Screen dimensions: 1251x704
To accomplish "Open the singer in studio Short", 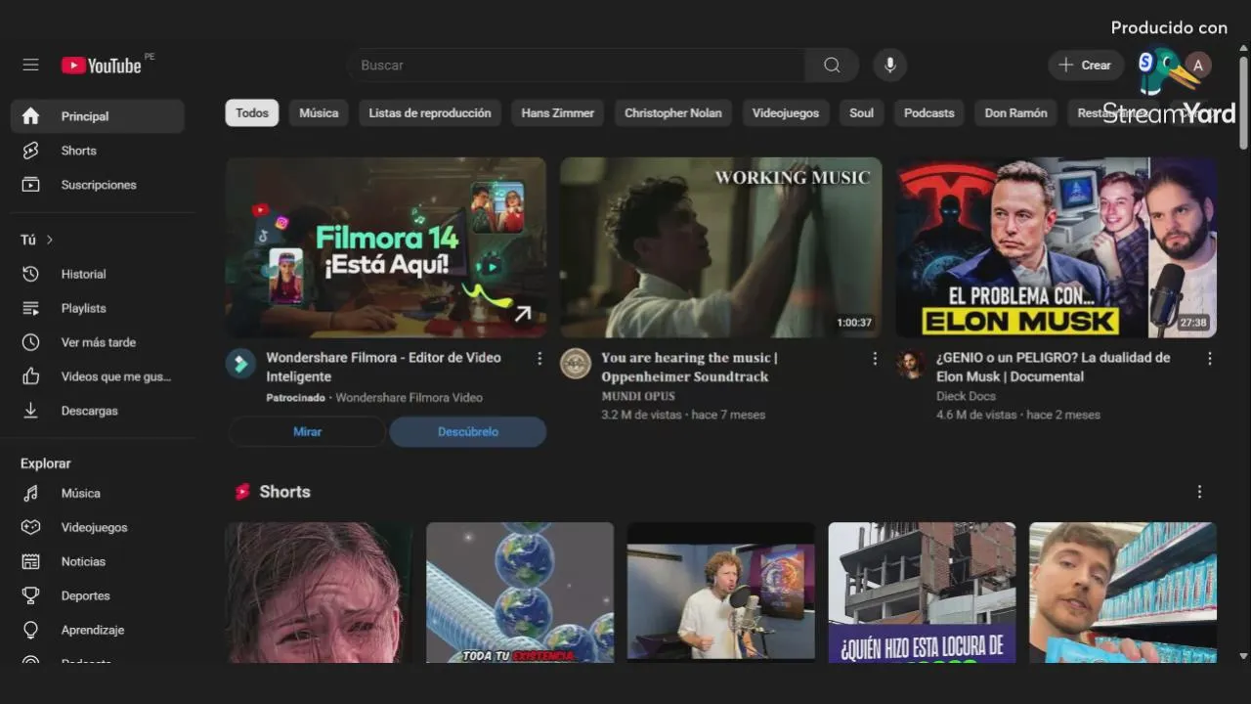I will pos(720,593).
